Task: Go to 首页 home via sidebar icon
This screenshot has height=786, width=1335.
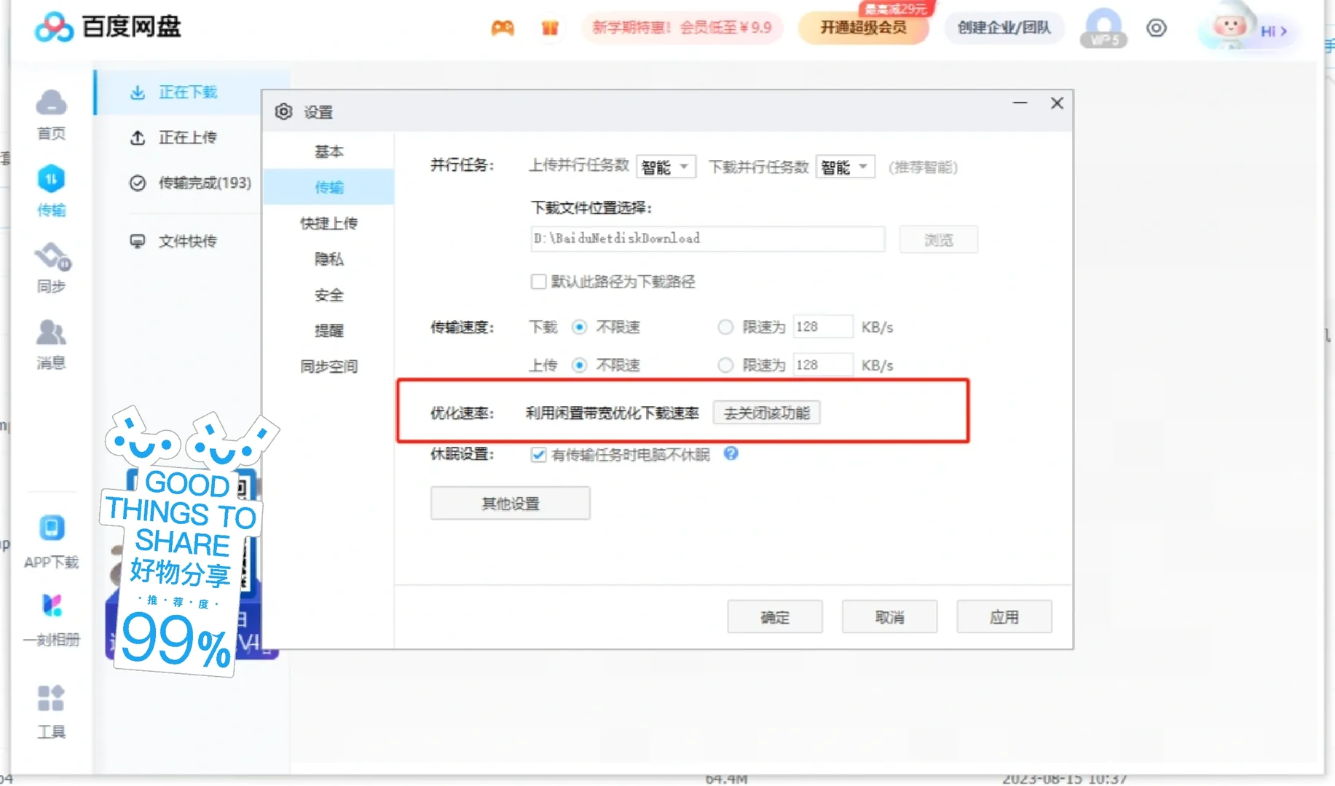Action: coord(51,113)
